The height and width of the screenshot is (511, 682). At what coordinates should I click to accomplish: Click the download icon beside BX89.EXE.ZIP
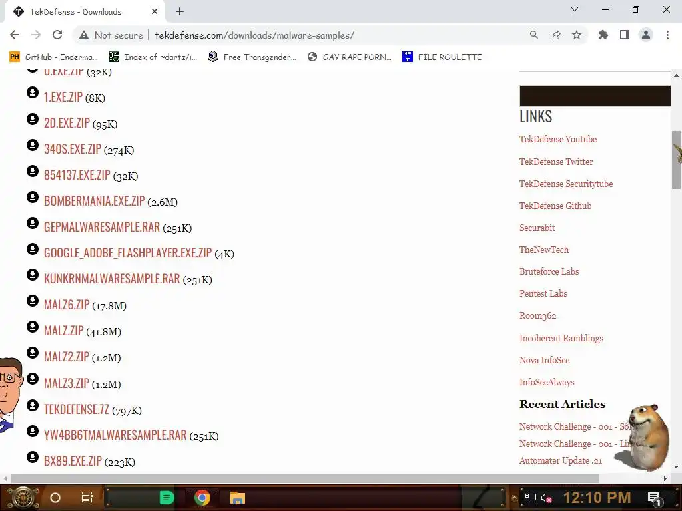33,457
